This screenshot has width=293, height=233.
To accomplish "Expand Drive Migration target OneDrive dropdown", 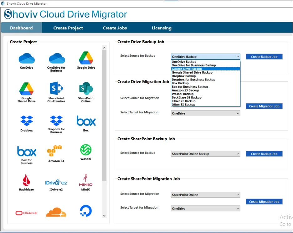I will click(206, 113).
